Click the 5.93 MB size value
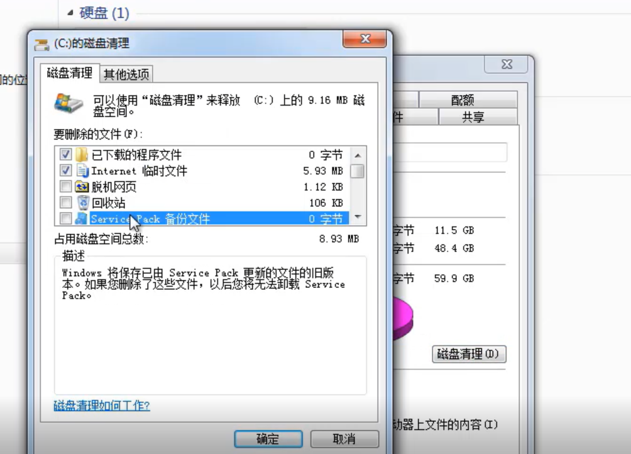The height and width of the screenshot is (454, 631). [323, 171]
